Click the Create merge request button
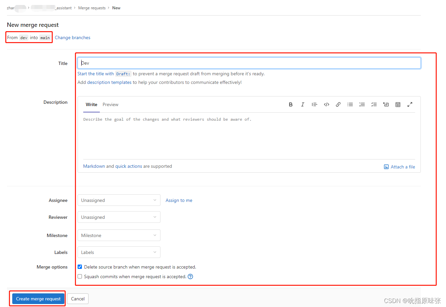 [37, 299]
